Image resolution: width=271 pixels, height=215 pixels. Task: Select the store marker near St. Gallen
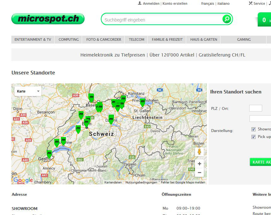(x=143, y=102)
